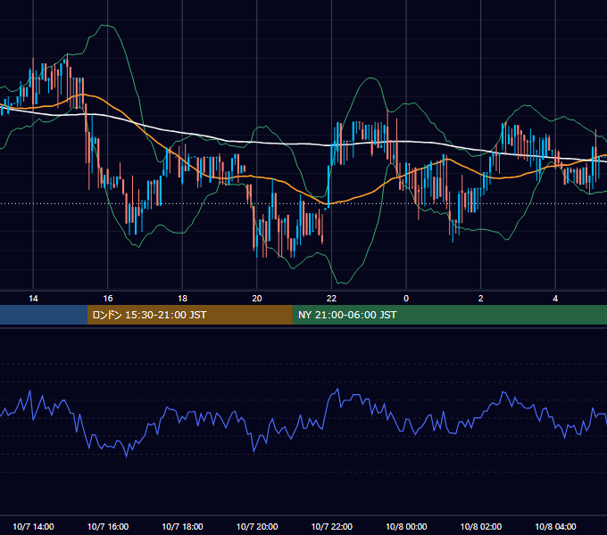Click the NY 21:00-06:00 JST session bar
Image resolution: width=607 pixels, height=535 pixels.
(449, 315)
